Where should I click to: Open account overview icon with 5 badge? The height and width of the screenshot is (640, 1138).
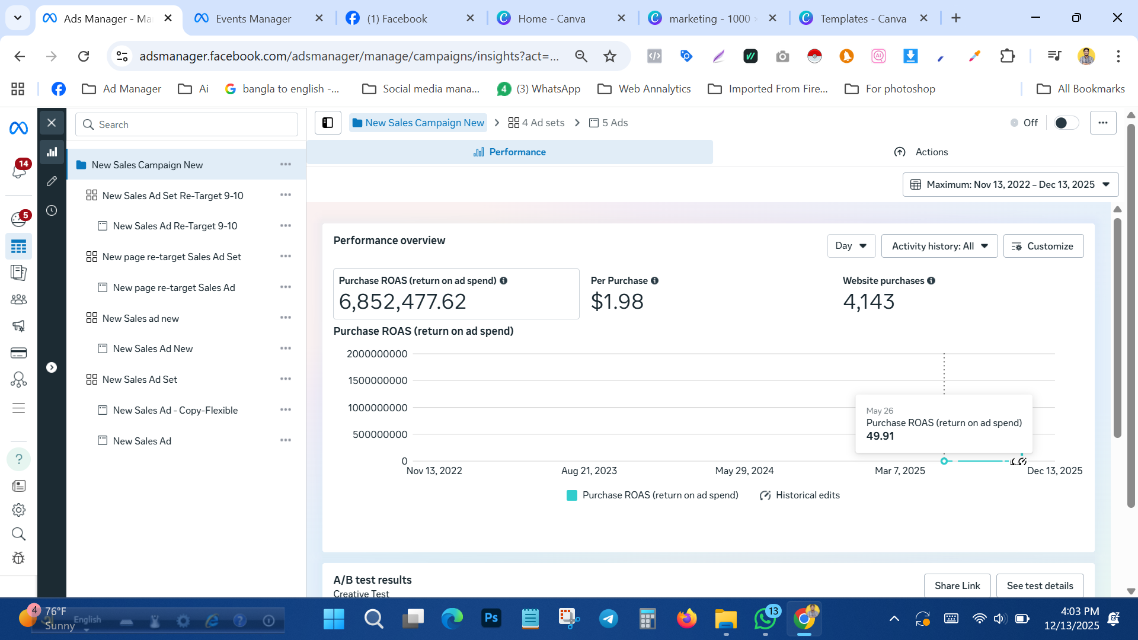(18, 219)
